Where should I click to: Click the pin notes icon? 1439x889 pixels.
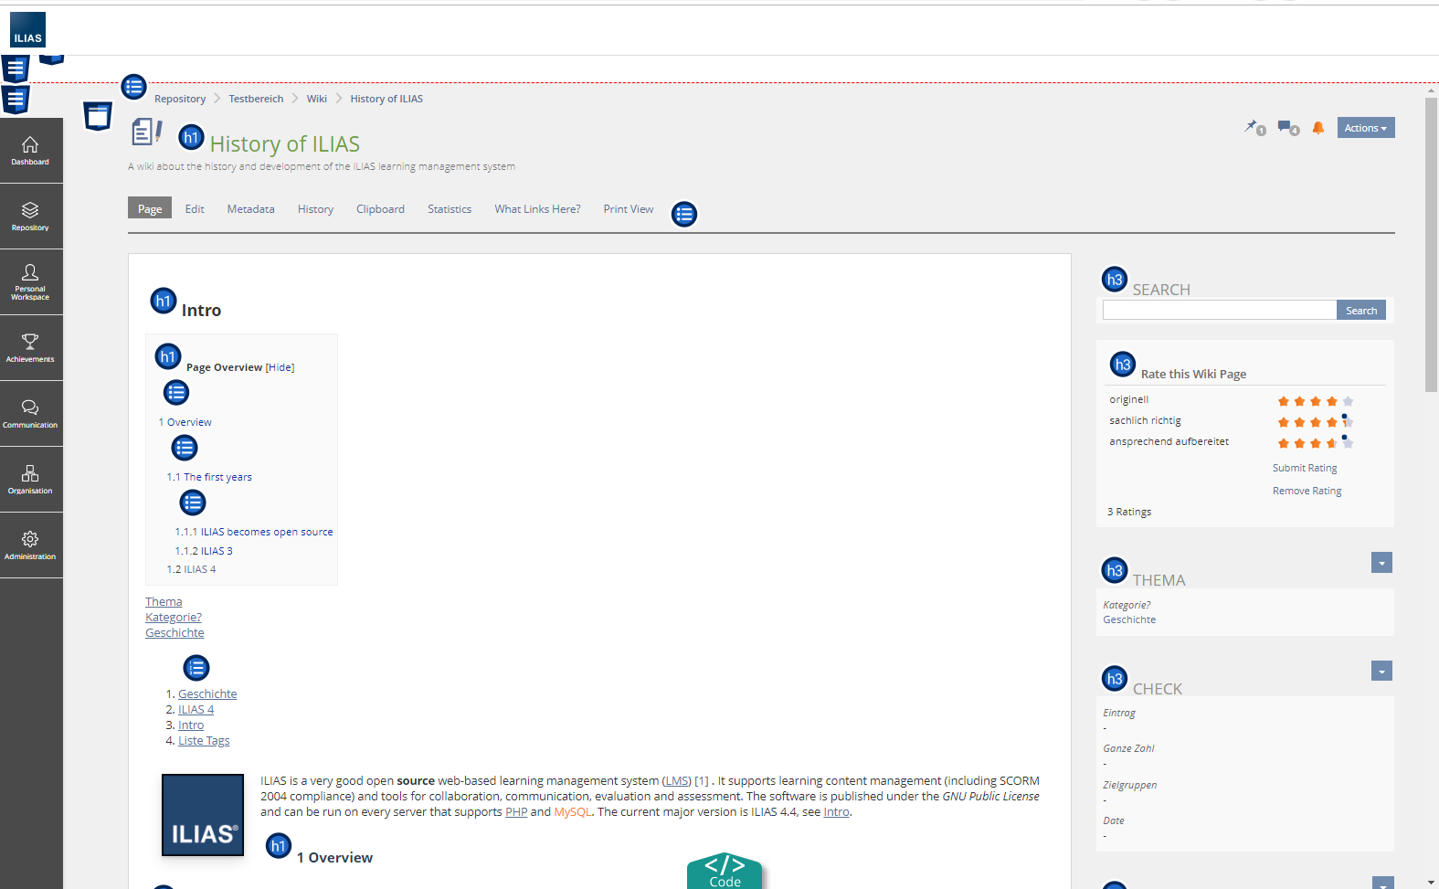click(1253, 127)
